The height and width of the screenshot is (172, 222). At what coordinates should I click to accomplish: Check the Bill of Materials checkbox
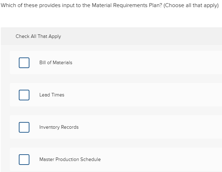24,62
